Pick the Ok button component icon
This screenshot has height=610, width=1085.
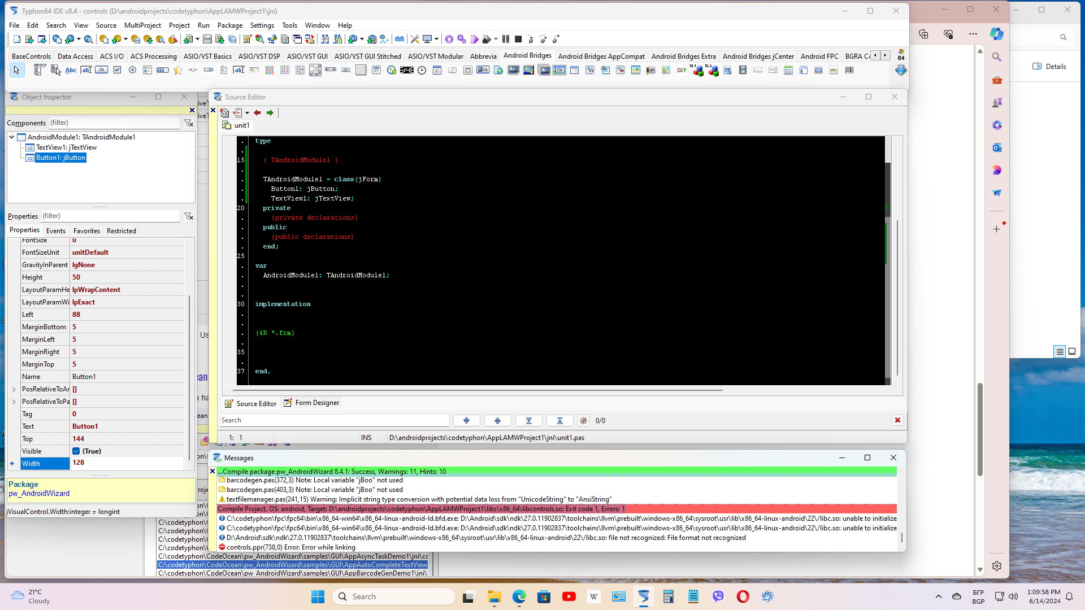pyautogui.click(x=102, y=70)
